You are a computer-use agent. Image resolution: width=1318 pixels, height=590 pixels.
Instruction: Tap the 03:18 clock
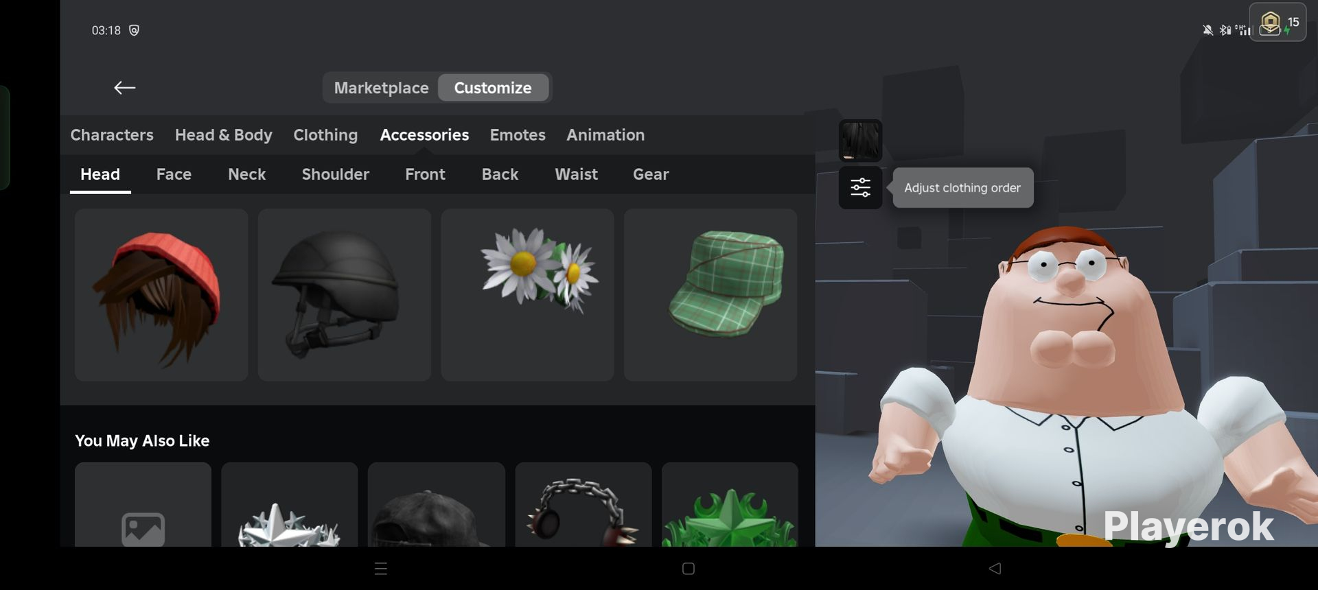click(106, 30)
